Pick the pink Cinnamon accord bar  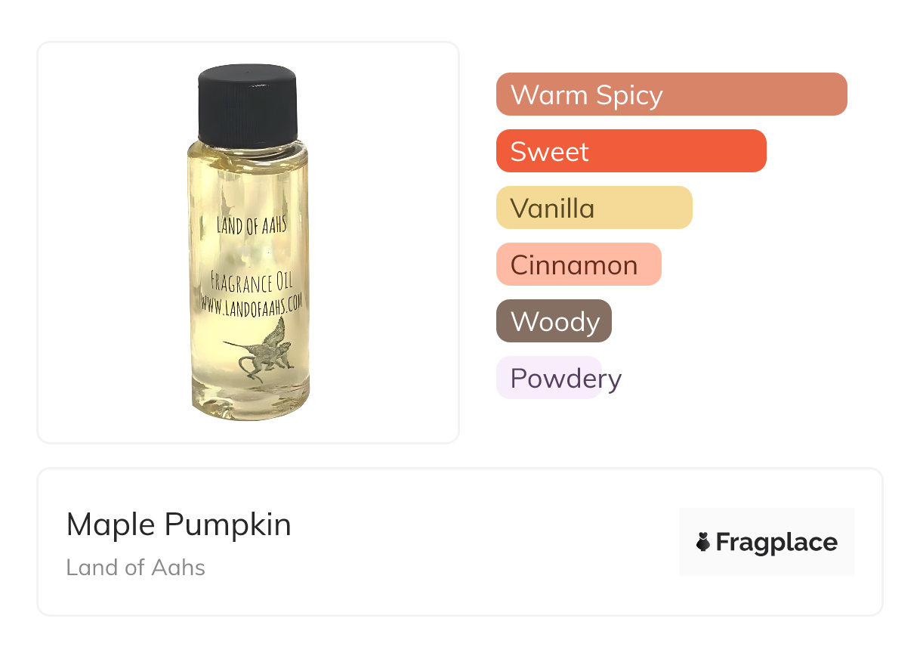tap(578, 265)
